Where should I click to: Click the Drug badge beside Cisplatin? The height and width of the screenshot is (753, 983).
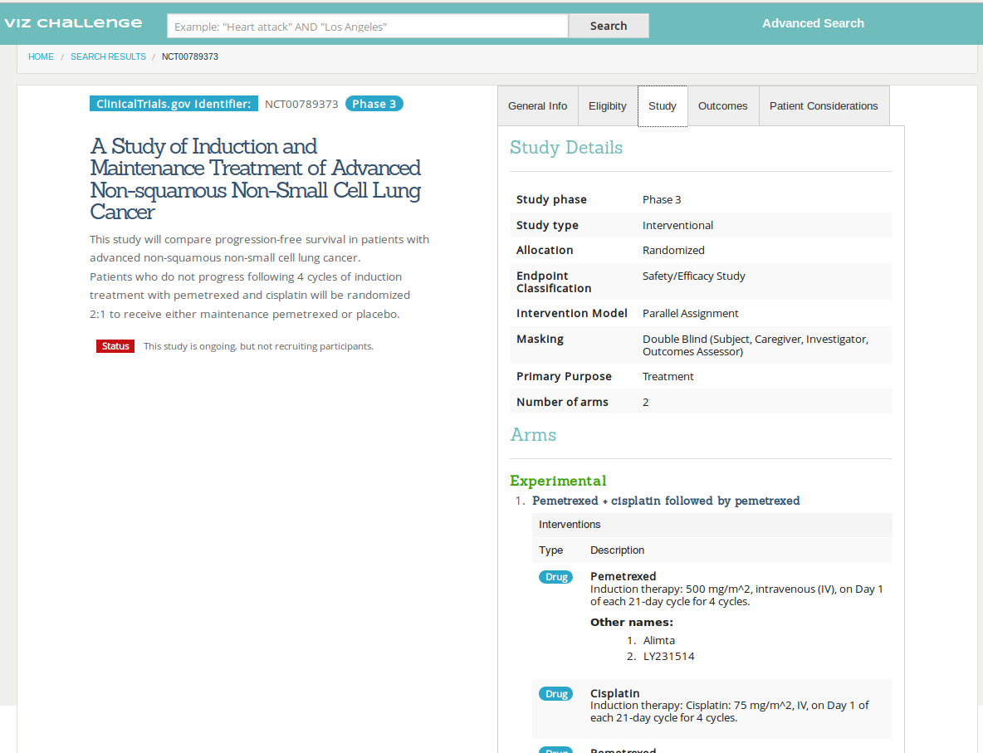(x=556, y=693)
